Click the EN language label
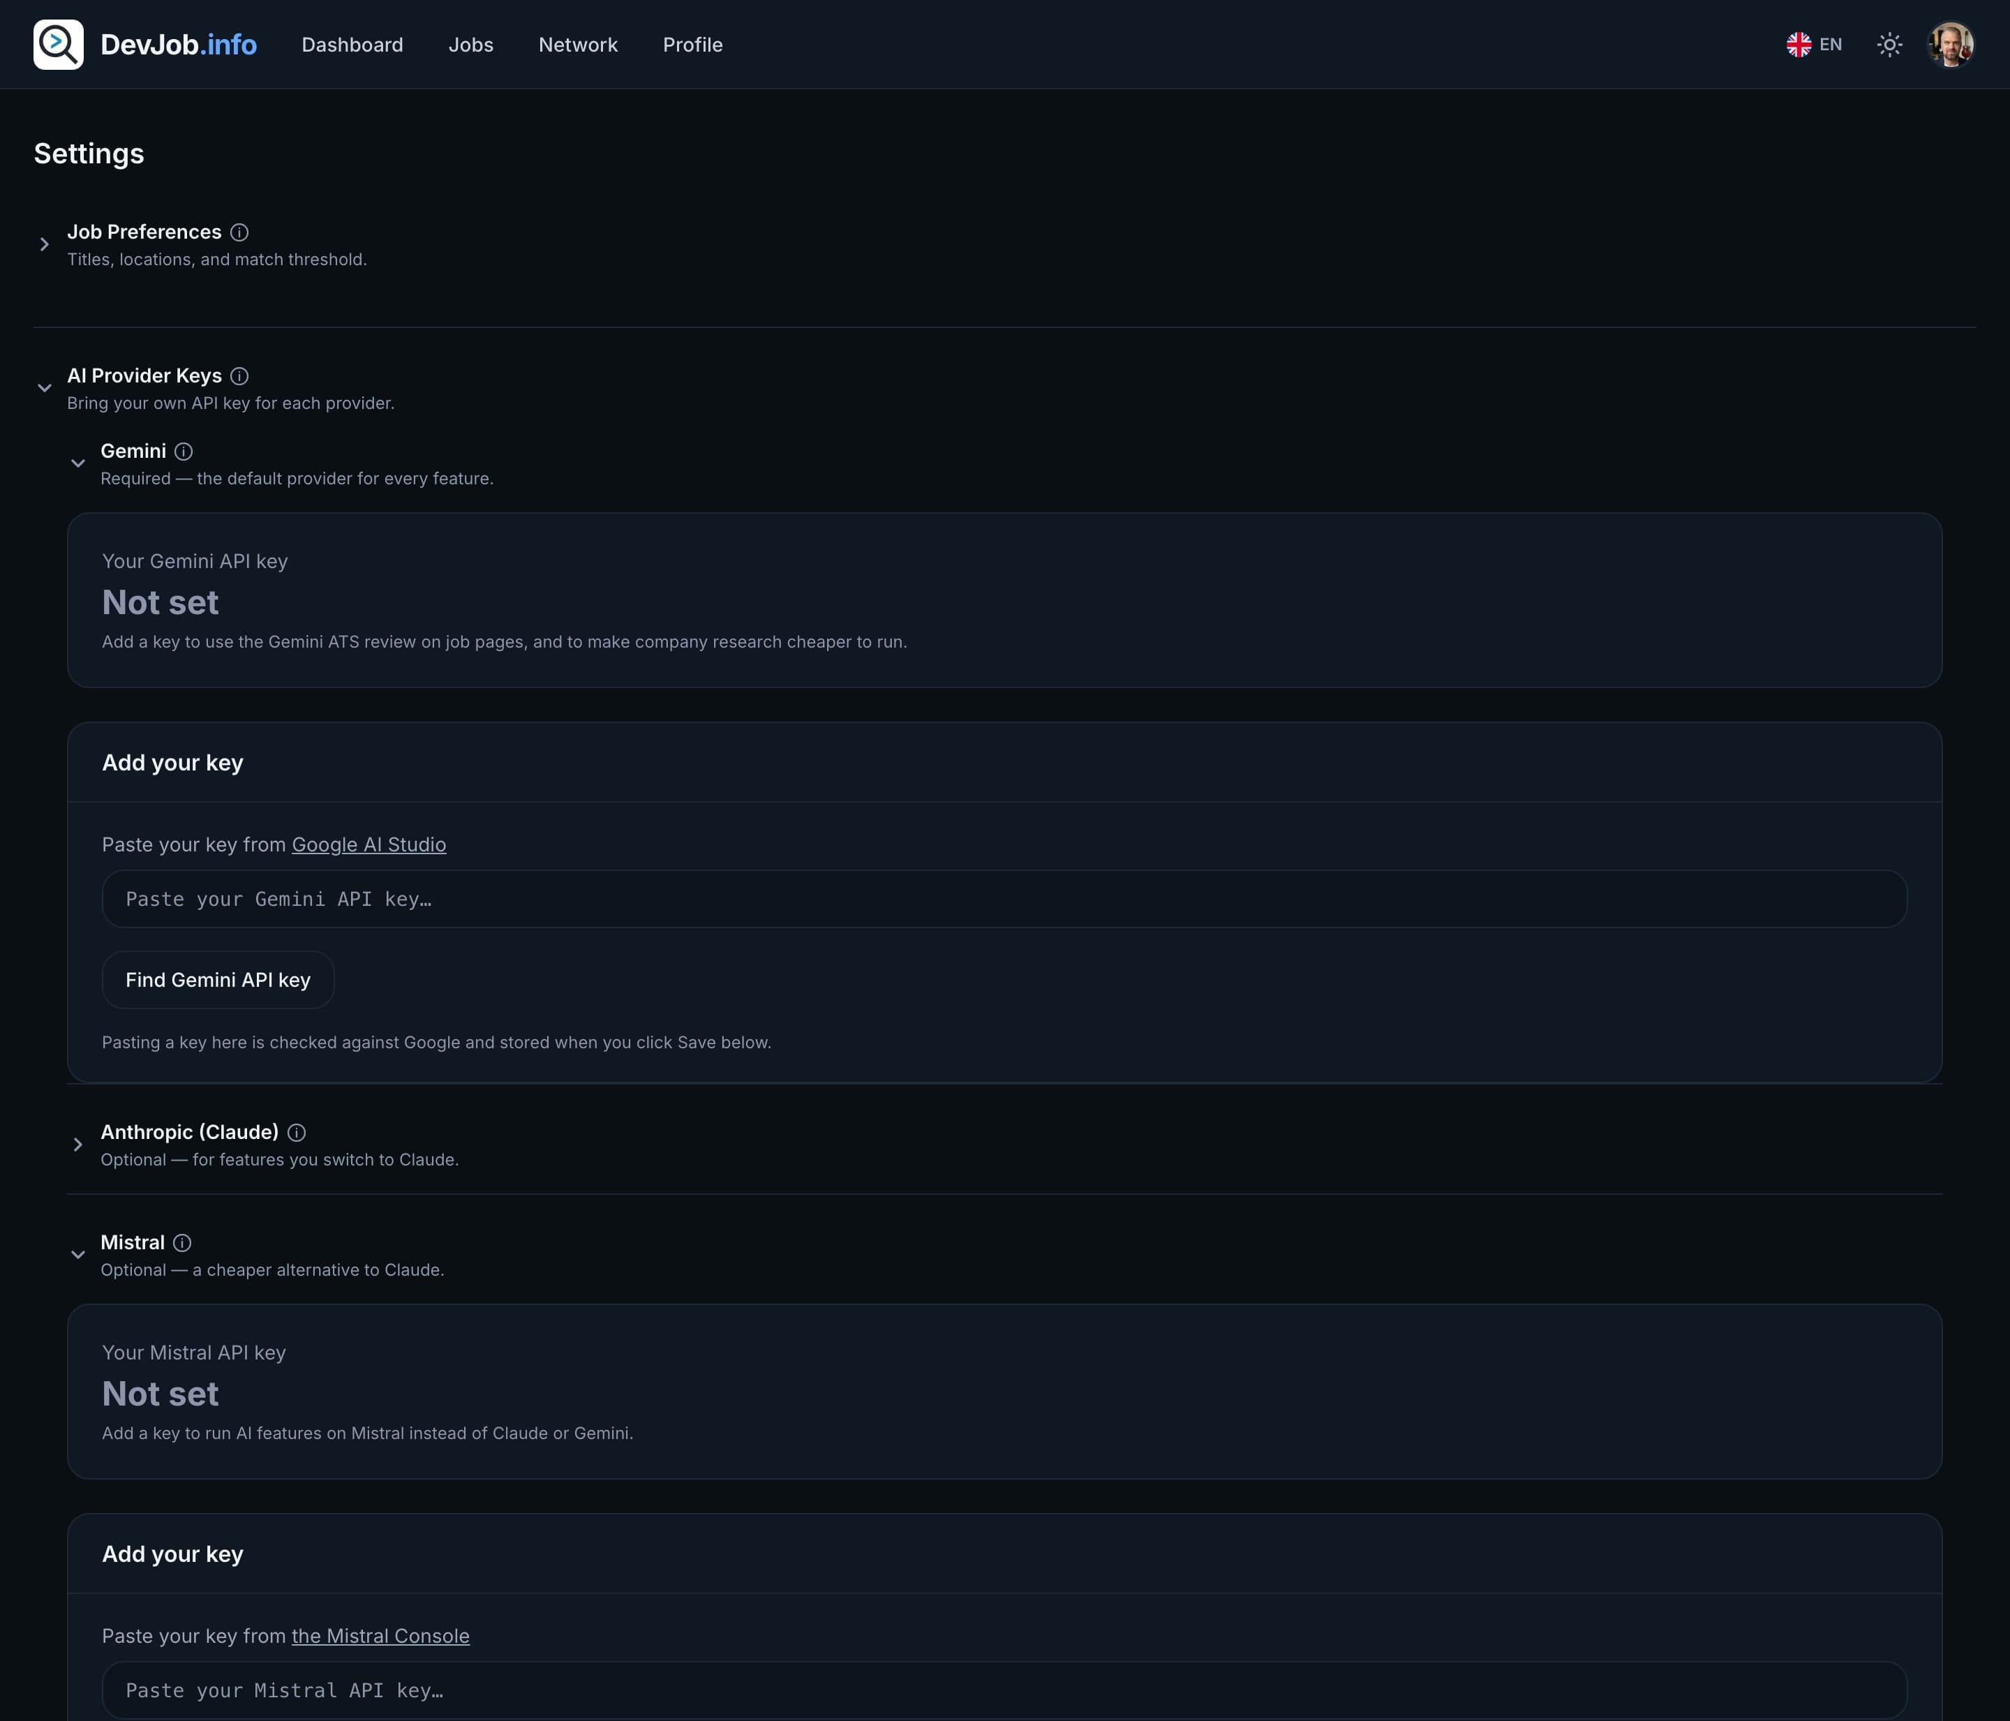This screenshot has height=1721, width=2010. 1831,45
